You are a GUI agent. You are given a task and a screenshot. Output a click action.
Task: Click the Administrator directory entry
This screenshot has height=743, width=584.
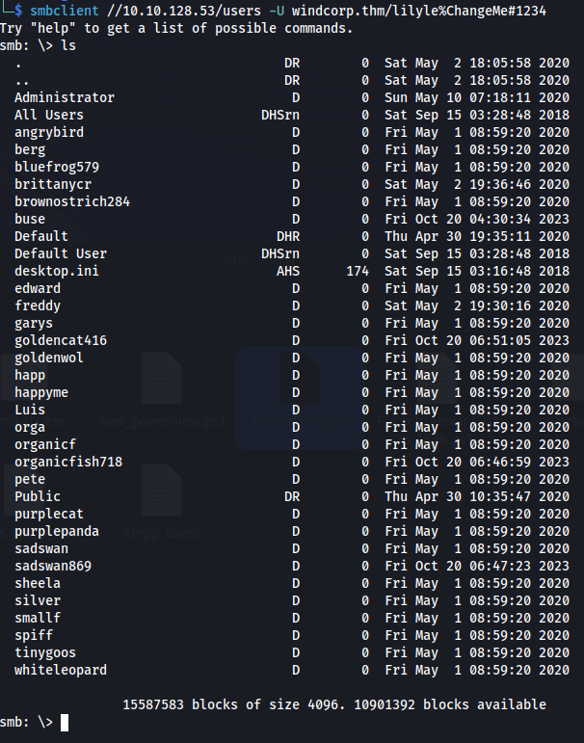65,97
